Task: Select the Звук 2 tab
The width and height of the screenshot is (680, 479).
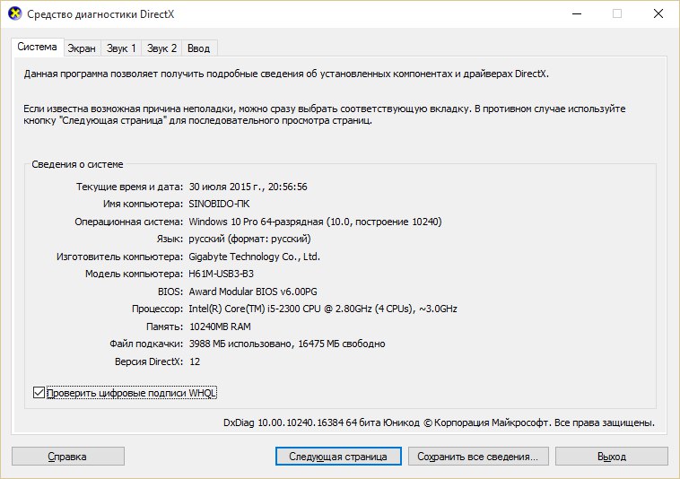Action: [162, 48]
